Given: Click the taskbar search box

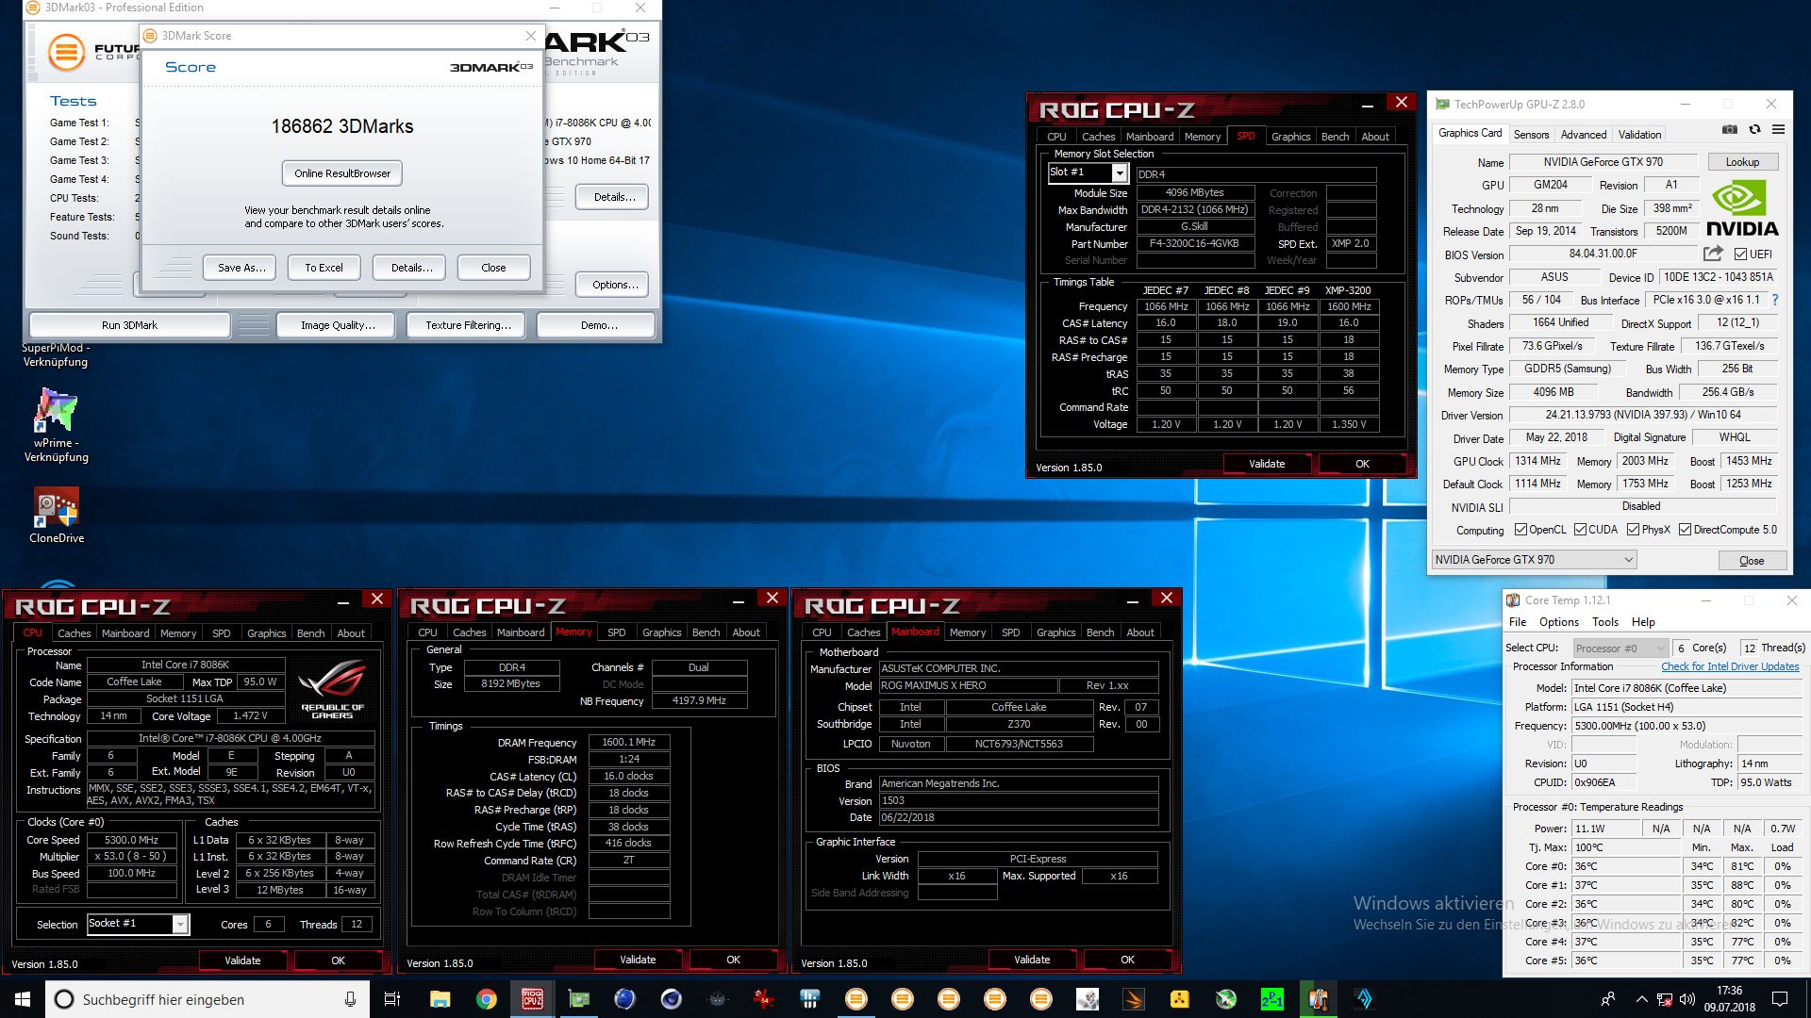Looking at the screenshot, I should 208,999.
